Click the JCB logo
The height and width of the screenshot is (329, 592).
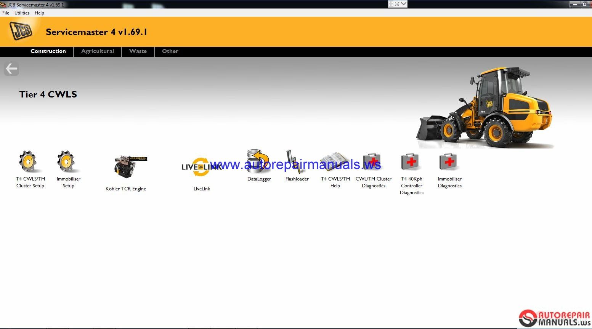20,30
